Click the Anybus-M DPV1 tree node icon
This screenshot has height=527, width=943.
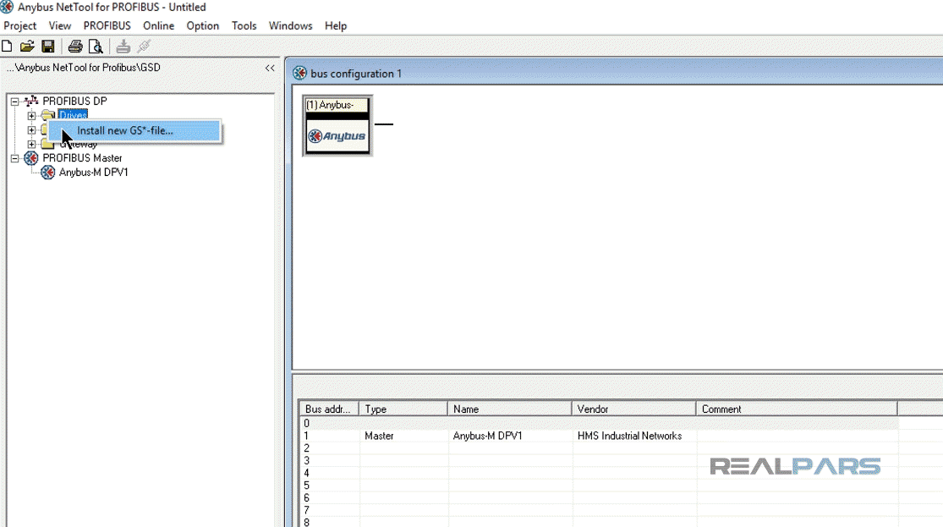(x=47, y=173)
